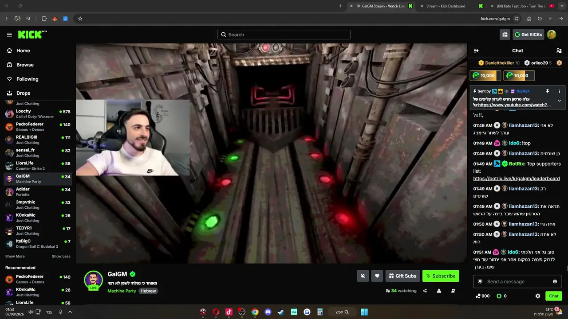Bookmark the page with star icon

coord(80,19)
